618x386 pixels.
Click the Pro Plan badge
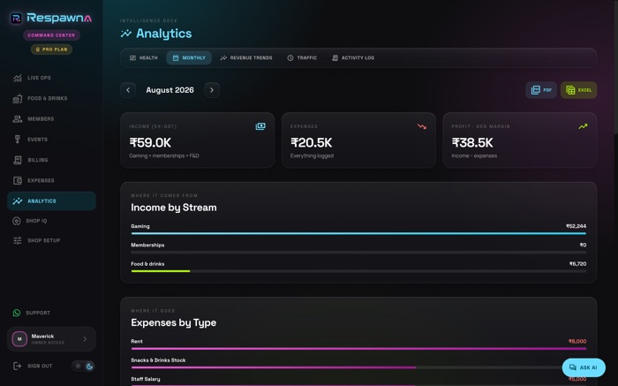(x=51, y=49)
